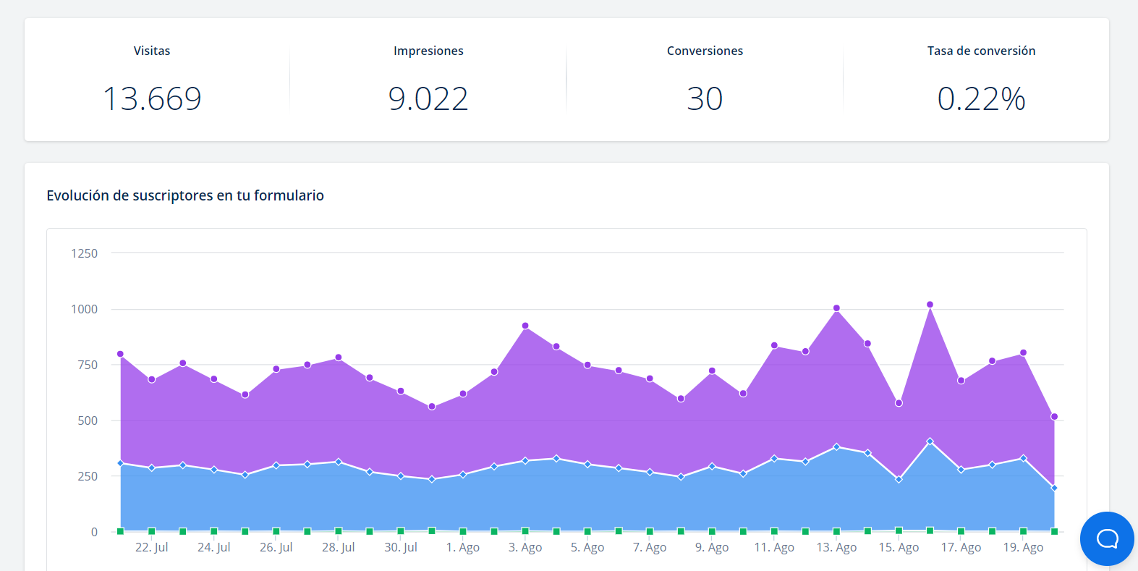Image resolution: width=1138 pixels, height=571 pixels.
Task: Click the highest purple data point above 1000
Action: coord(930,305)
